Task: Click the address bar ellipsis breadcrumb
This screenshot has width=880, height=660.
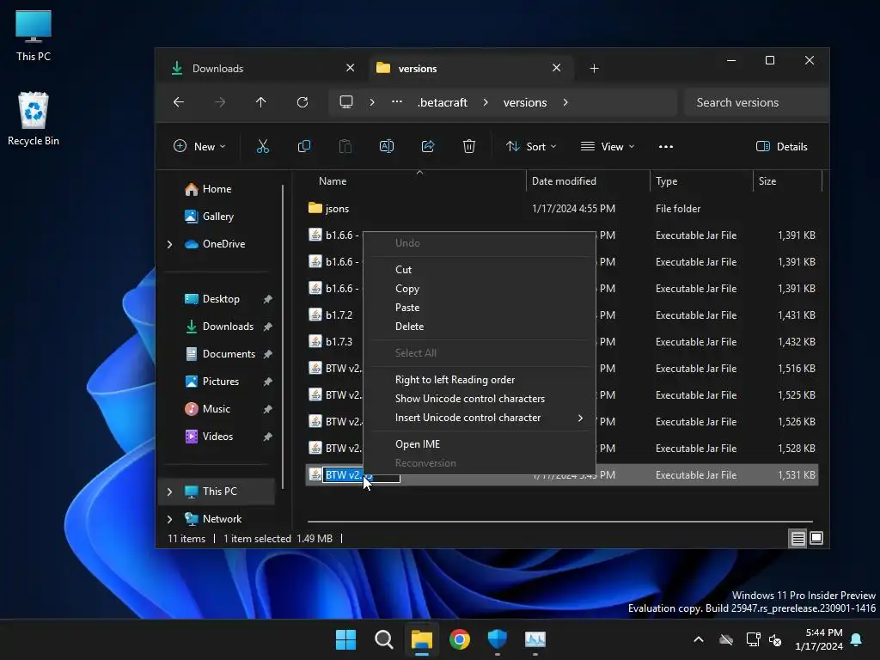Action: coord(397,102)
